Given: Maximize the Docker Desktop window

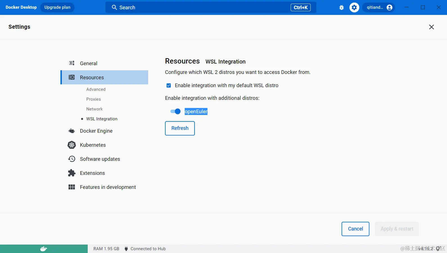Looking at the screenshot, I should click(423, 7).
